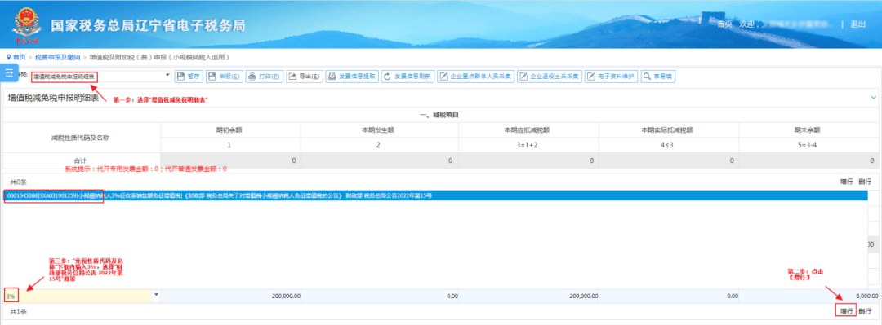882x325 pixels.
Task: Click the first 200,000.00 cell in bottom row
Action: (230, 296)
